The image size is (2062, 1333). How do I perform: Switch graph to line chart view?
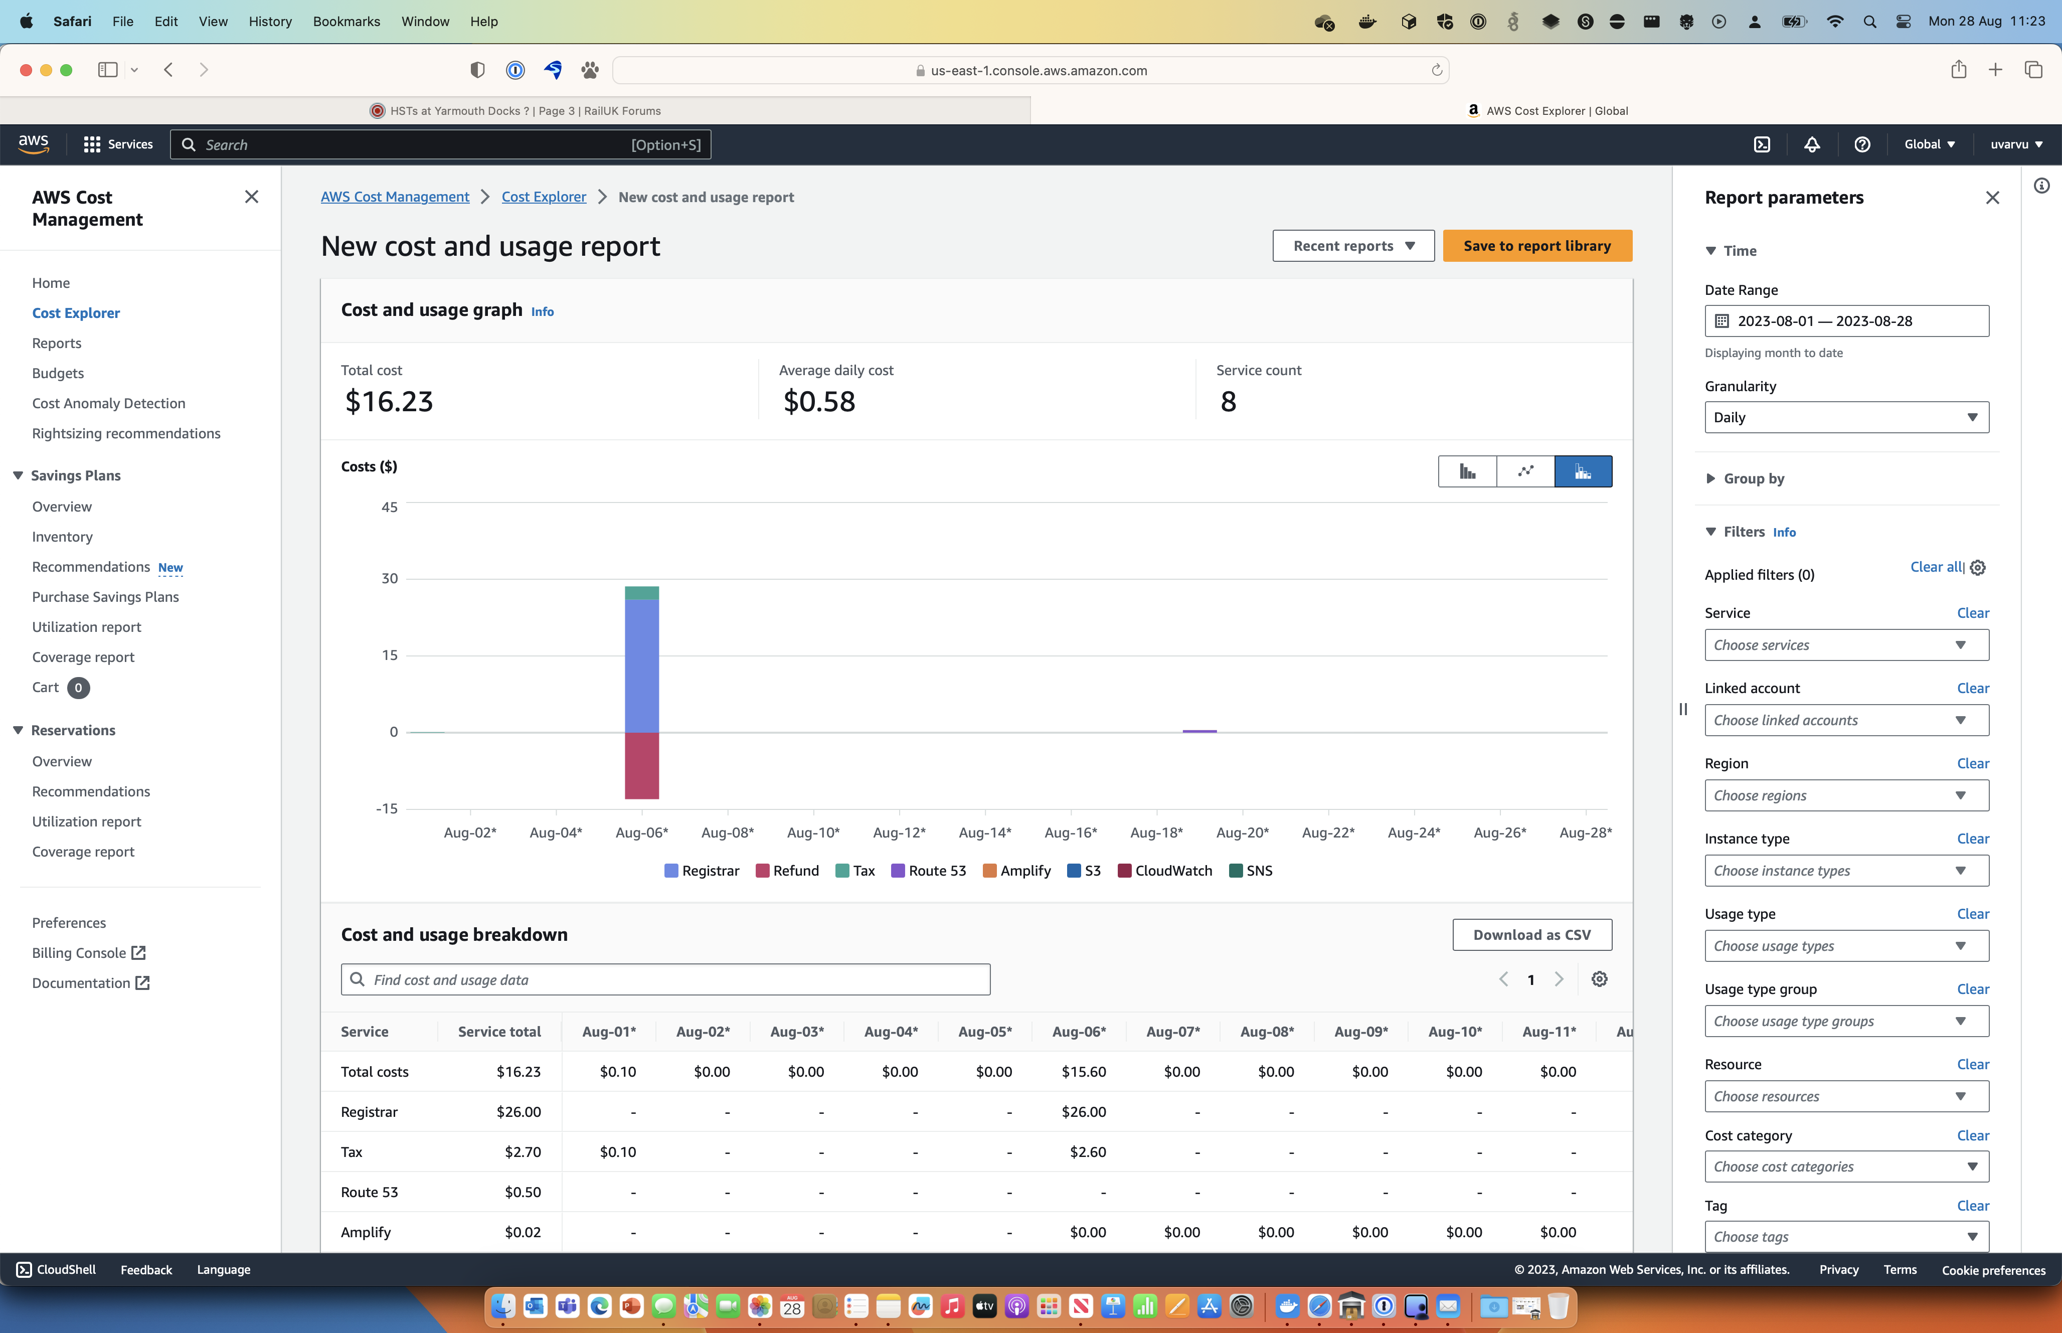pyautogui.click(x=1525, y=472)
